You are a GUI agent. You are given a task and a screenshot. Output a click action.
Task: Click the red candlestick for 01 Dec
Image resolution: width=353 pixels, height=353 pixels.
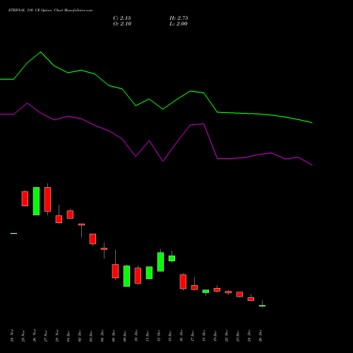(70, 215)
